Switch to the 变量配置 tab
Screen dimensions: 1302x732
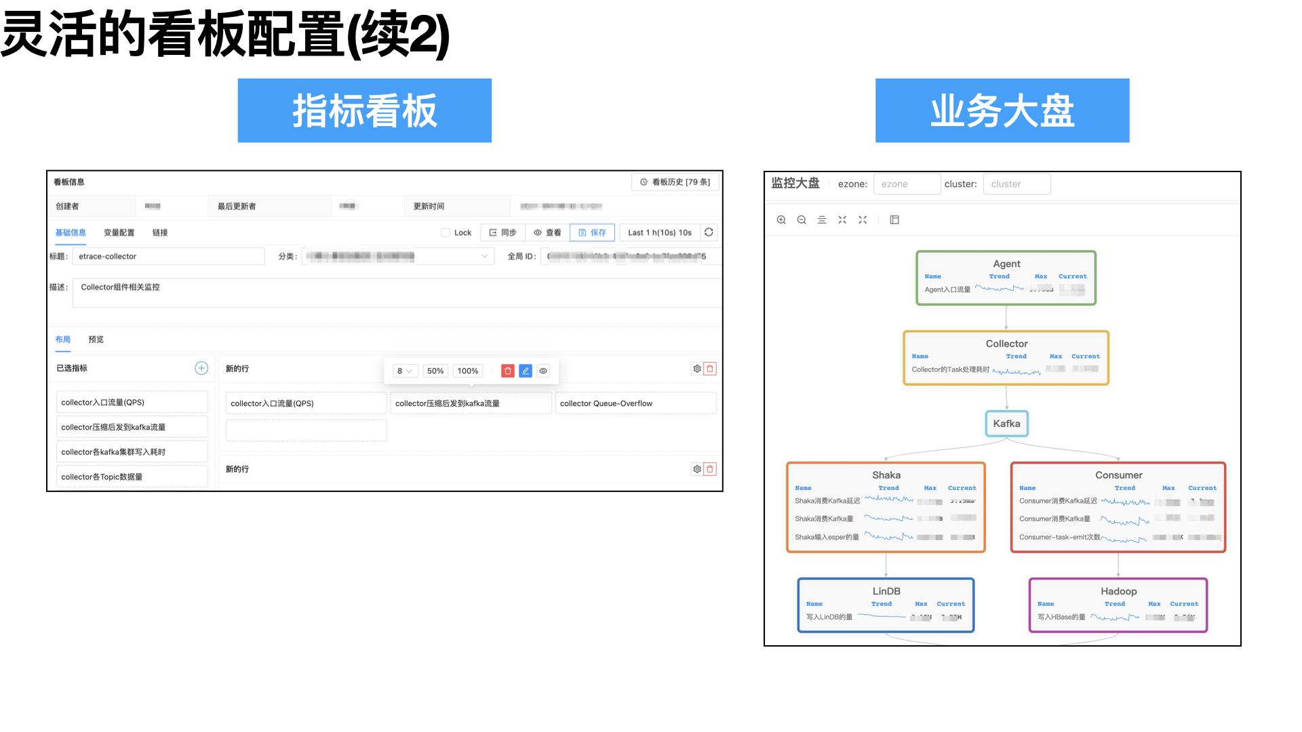119,232
